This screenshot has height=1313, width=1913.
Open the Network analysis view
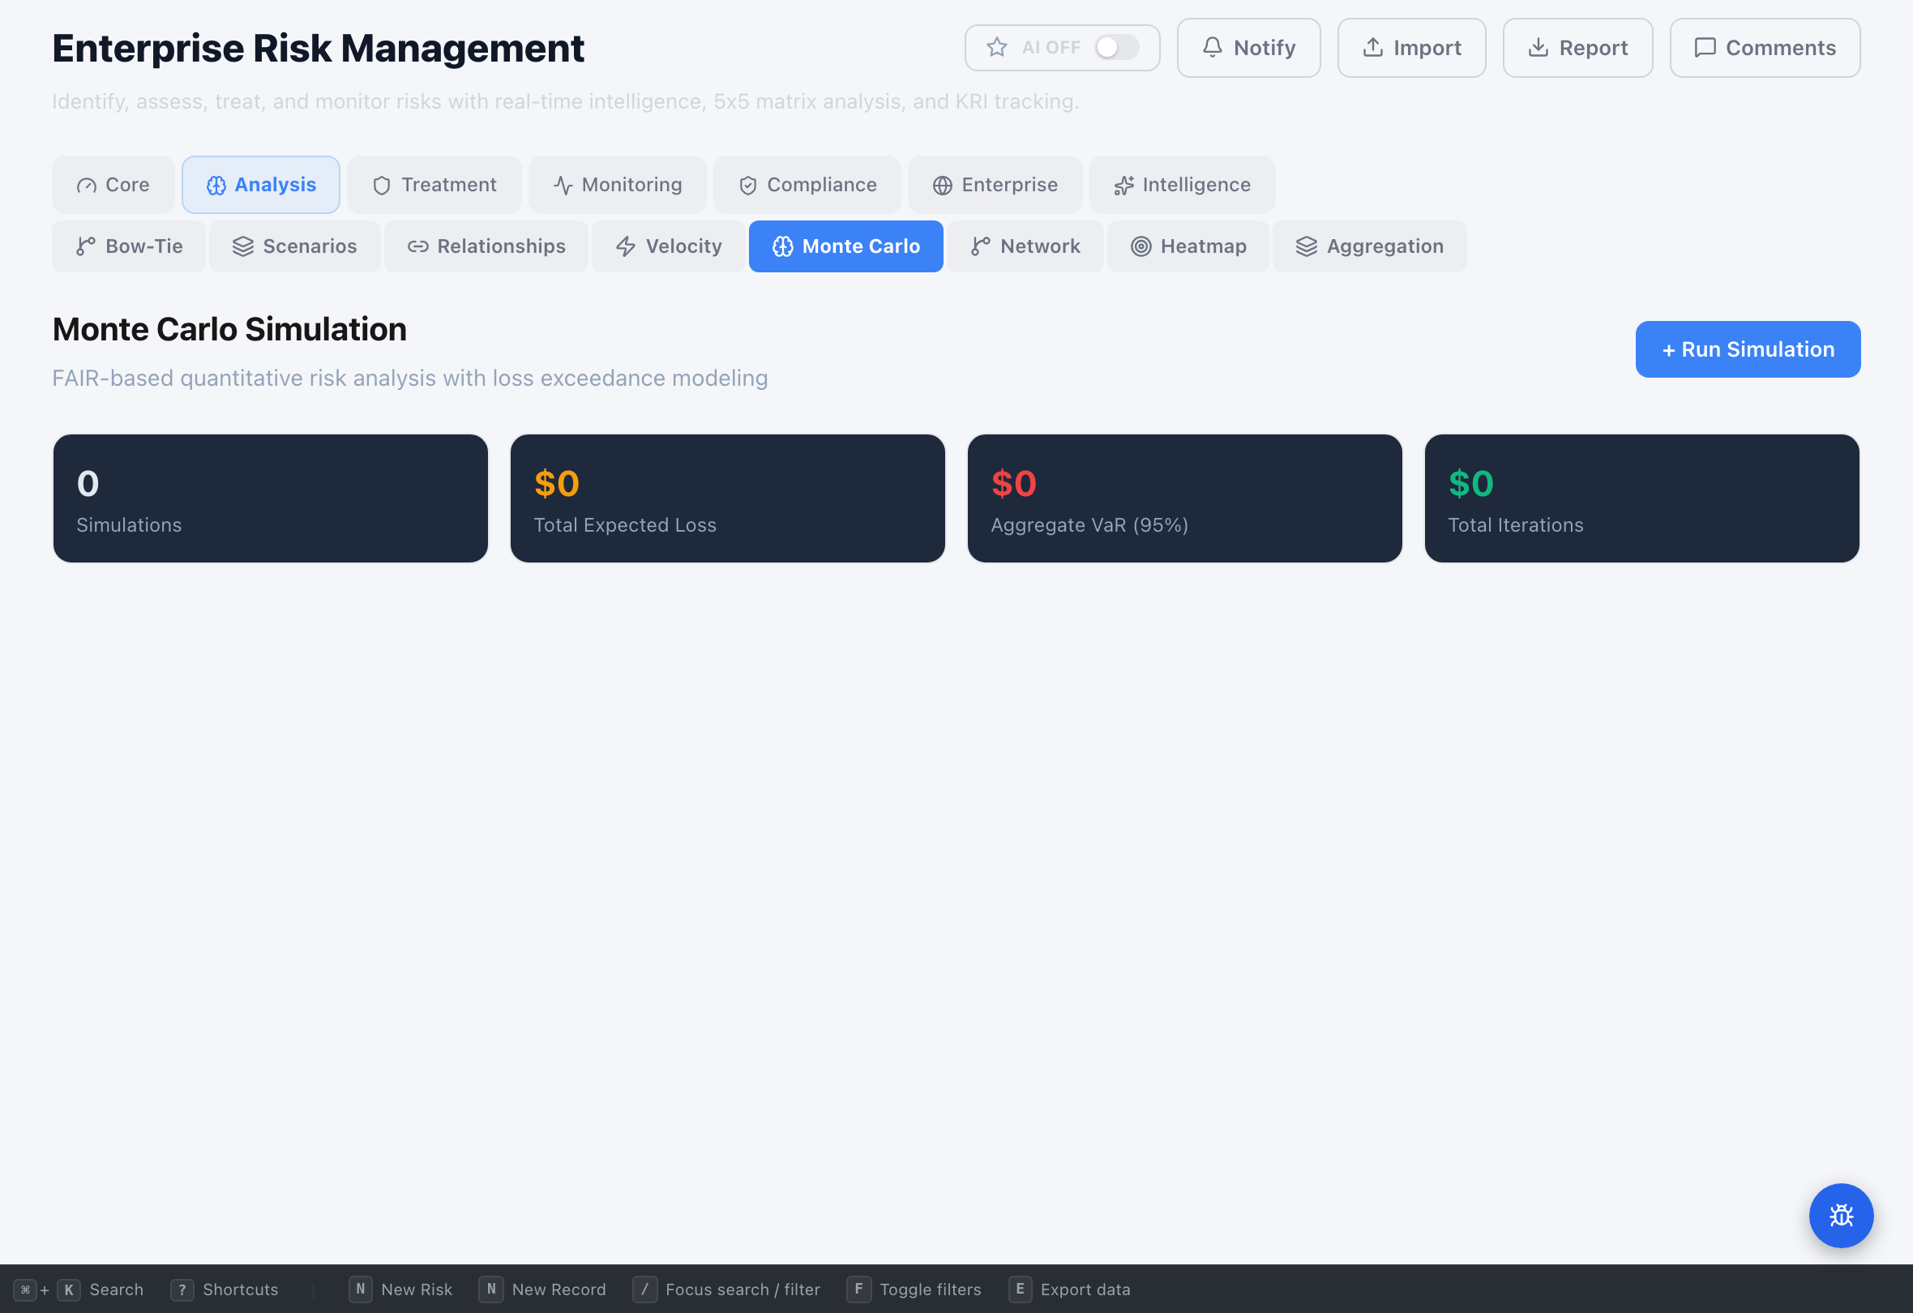(1025, 246)
